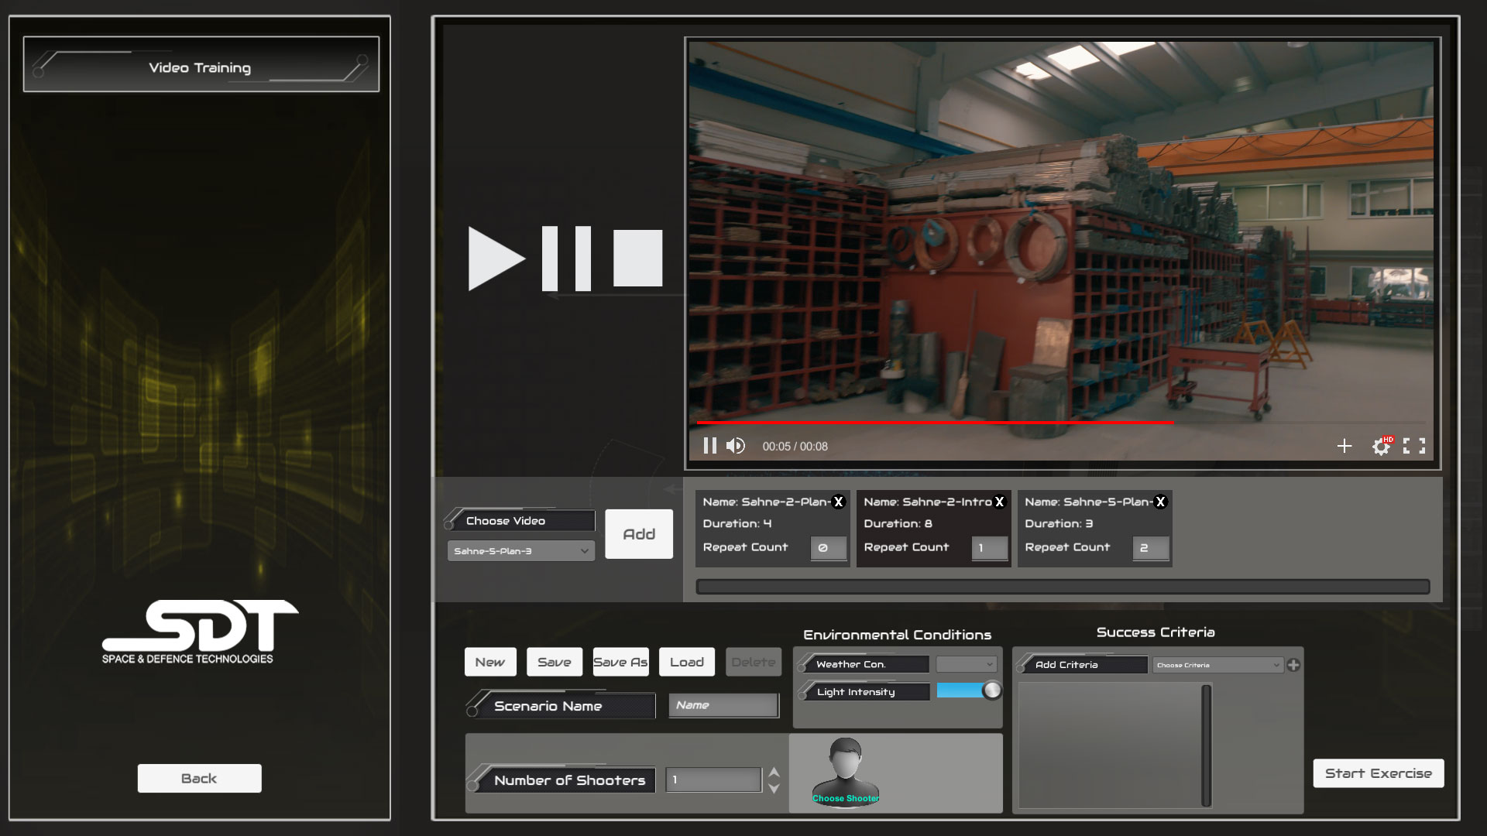The image size is (1487, 836).
Task: Add criteria with the round plus icon
Action: (x=1293, y=665)
